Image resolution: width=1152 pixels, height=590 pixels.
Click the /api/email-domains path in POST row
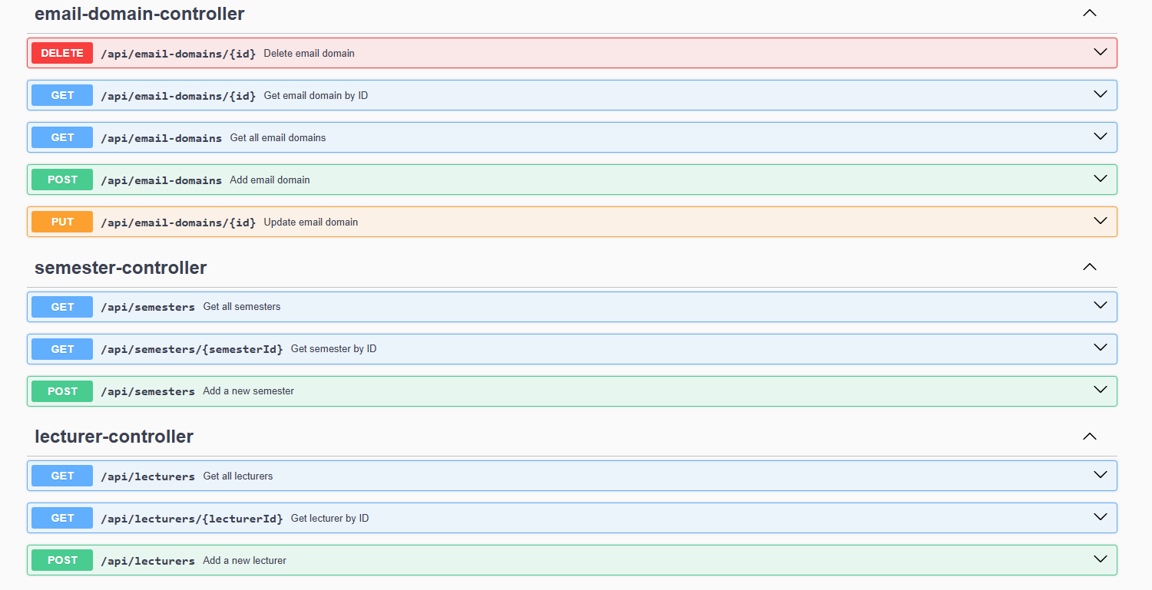click(x=161, y=180)
